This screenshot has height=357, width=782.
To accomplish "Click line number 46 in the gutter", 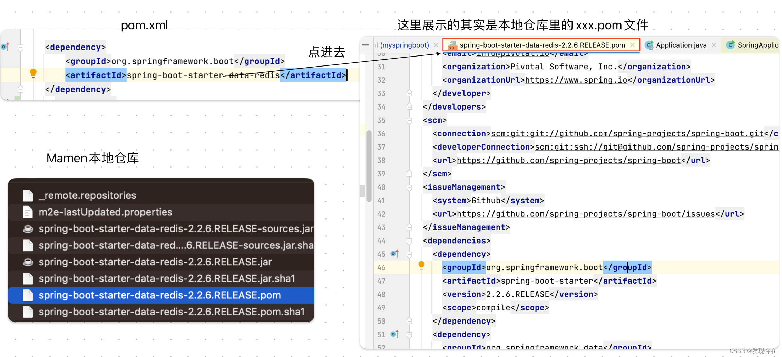I will [381, 268].
